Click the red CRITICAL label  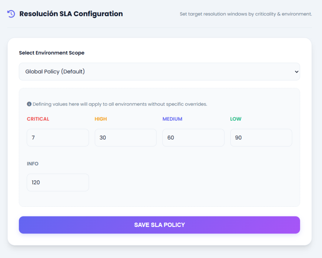pos(38,119)
